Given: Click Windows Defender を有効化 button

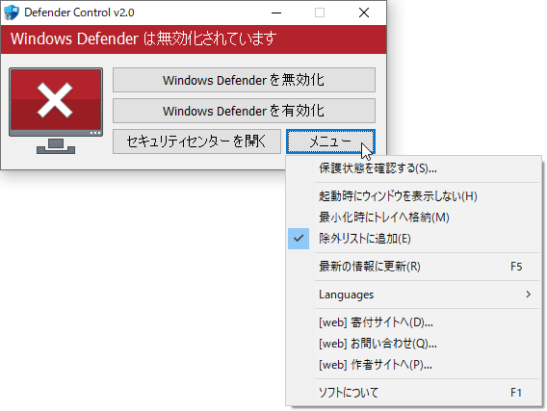Looking at the screenshot, I should tap(244, 111).
